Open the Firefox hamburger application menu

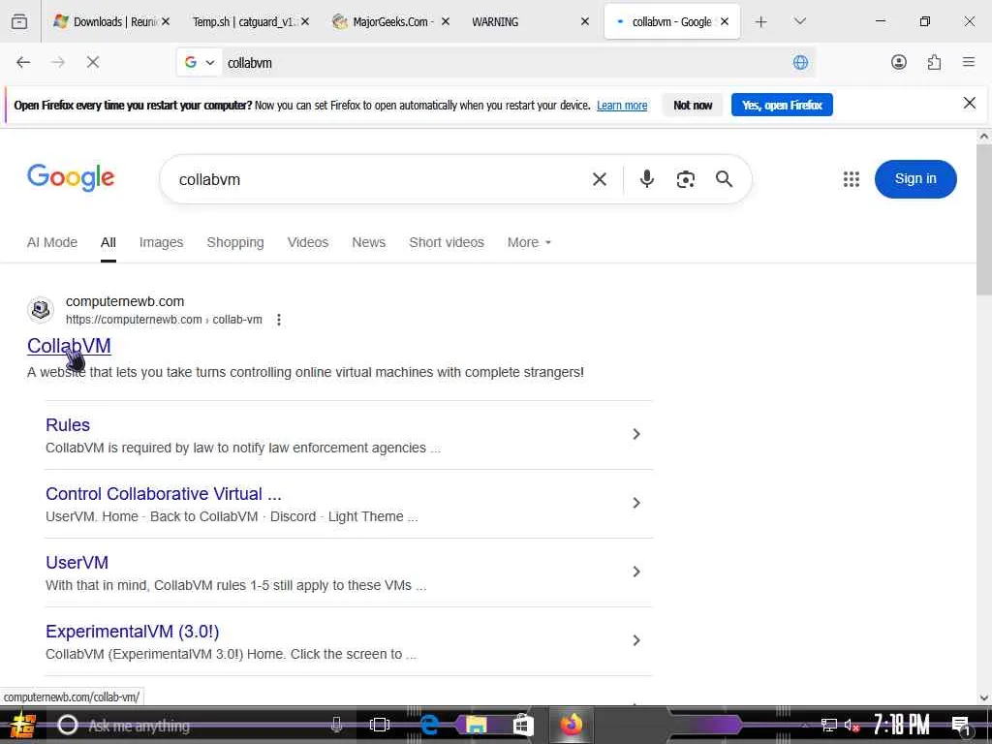point(969,62)
